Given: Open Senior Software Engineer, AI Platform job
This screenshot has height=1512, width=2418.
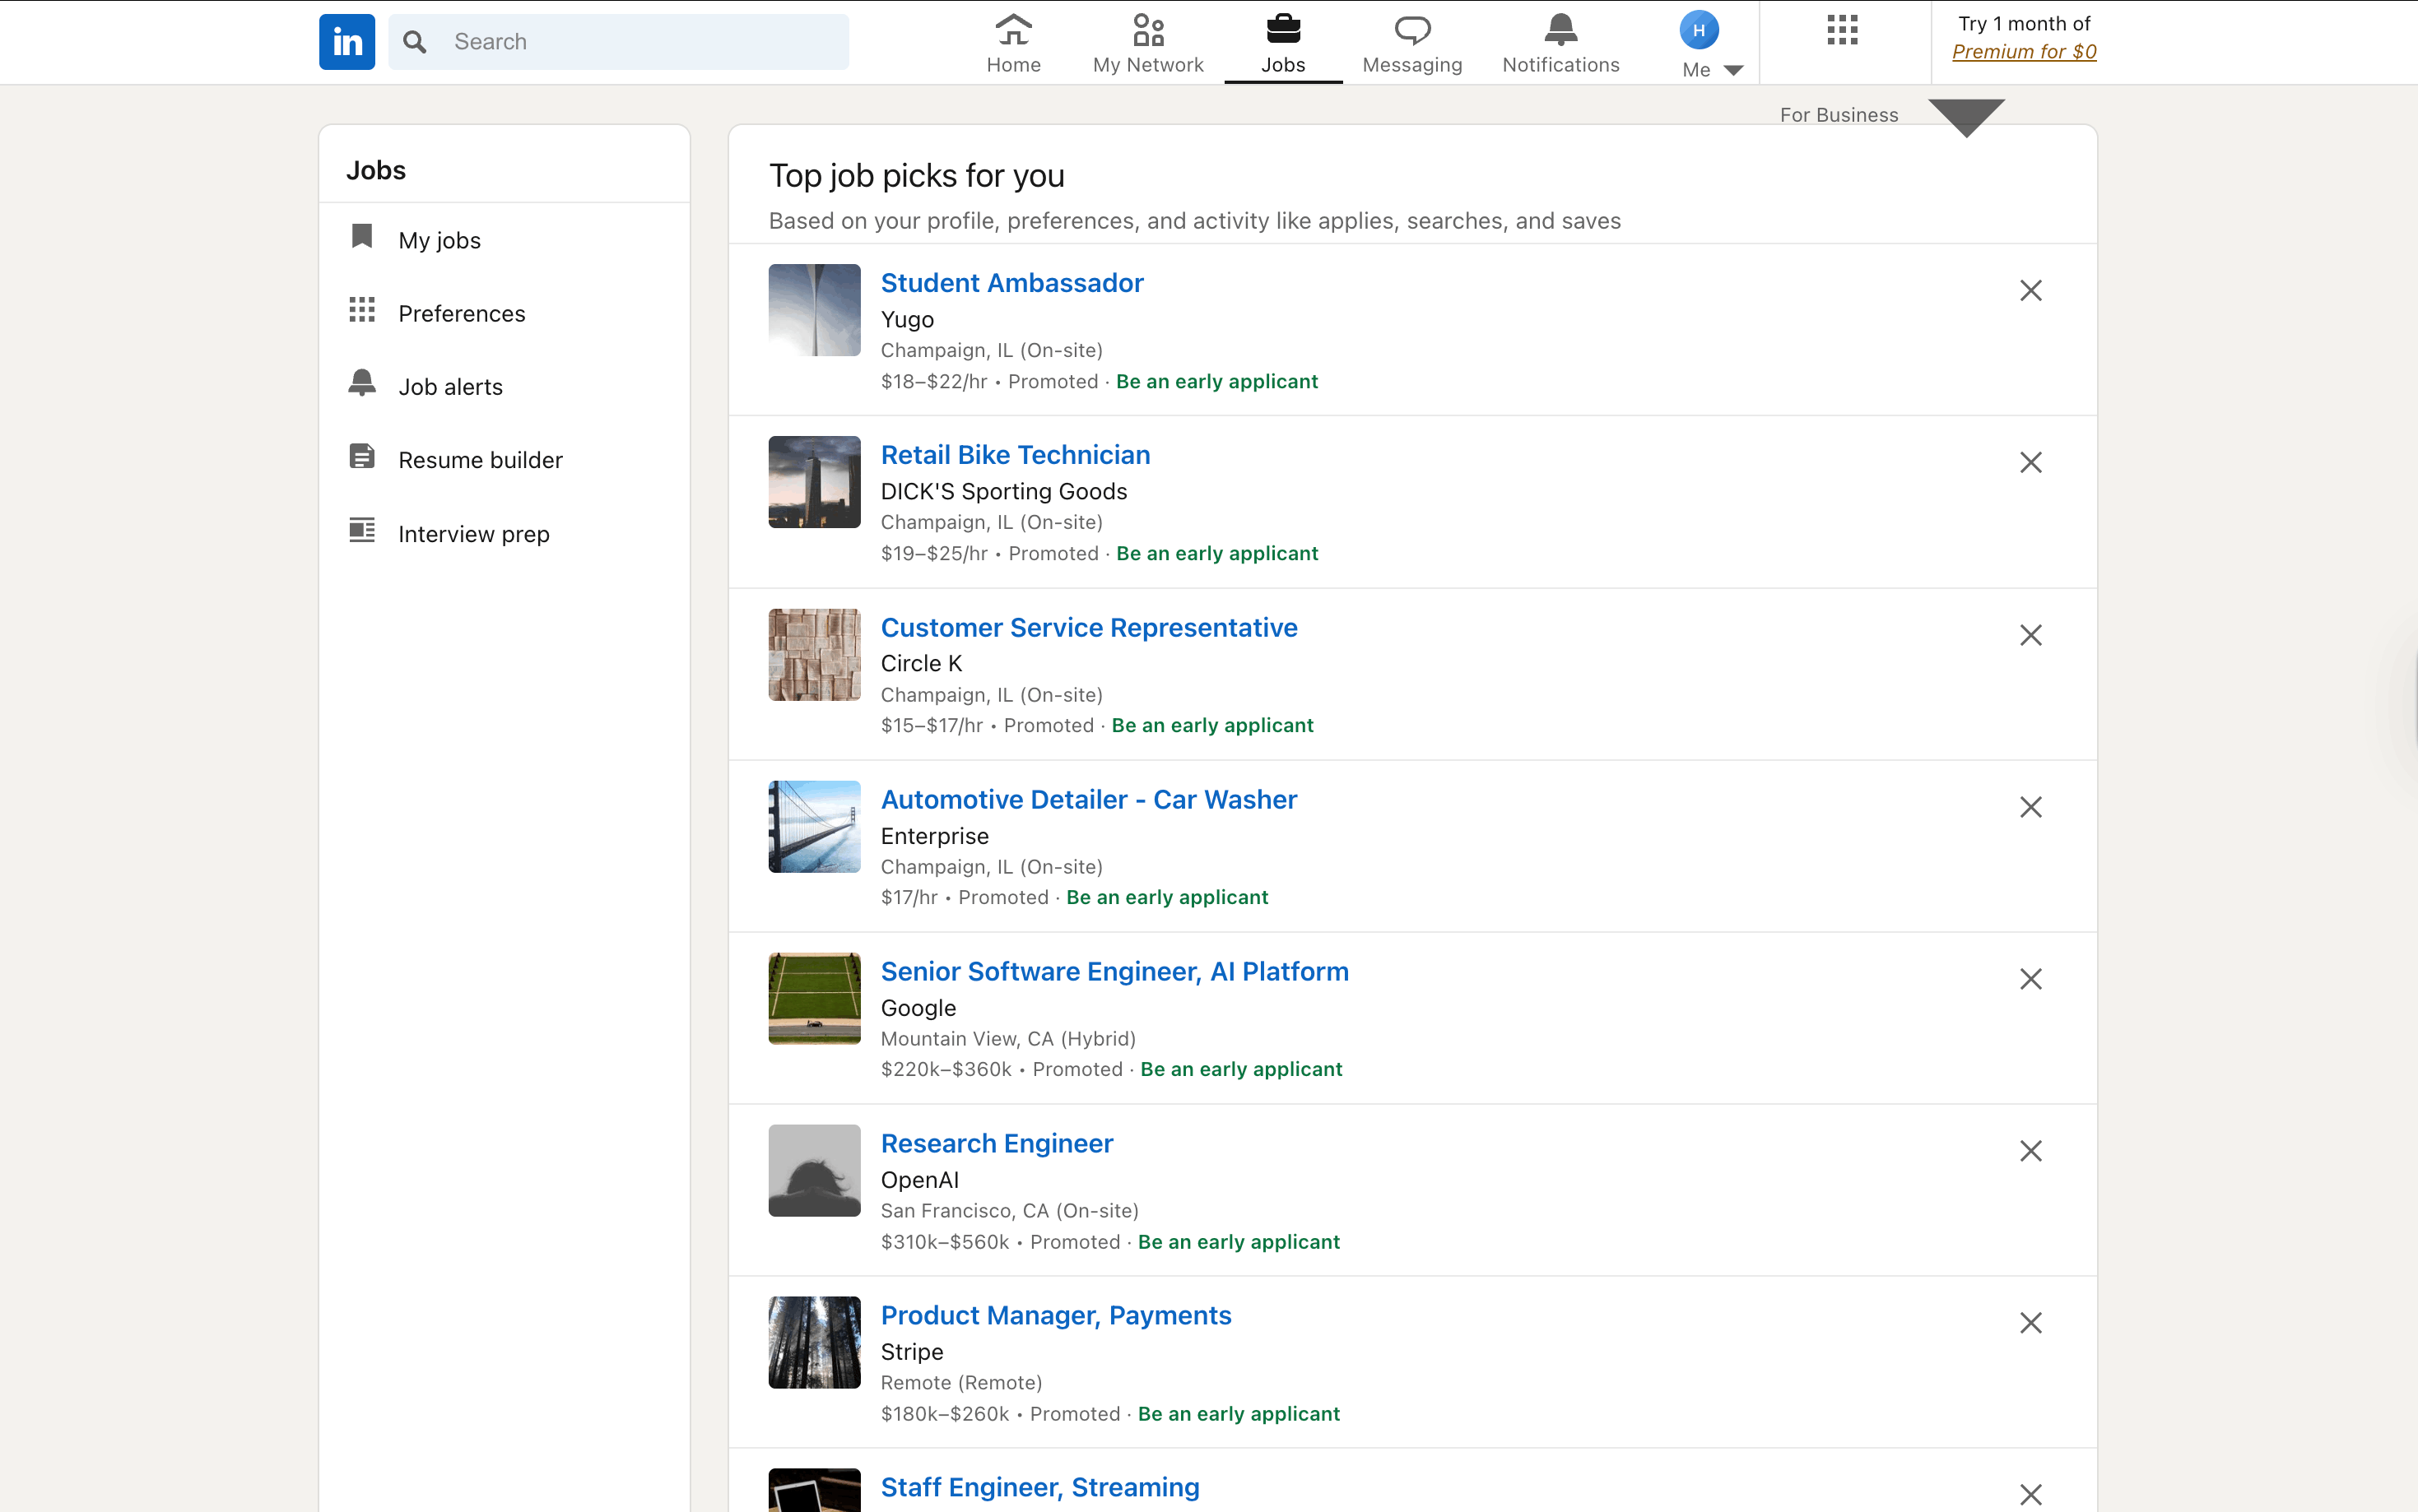Looking at the screenshot, I should (x=1114, y=972).
